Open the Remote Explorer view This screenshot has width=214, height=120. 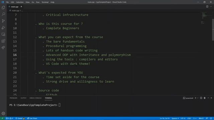pyautogui.click(x=3, y=34)
